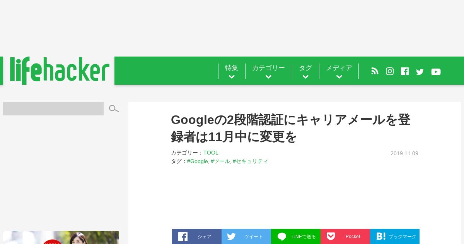464x244 pixels.
Task: Click the search magnifier icon
Action: point(114,109)
